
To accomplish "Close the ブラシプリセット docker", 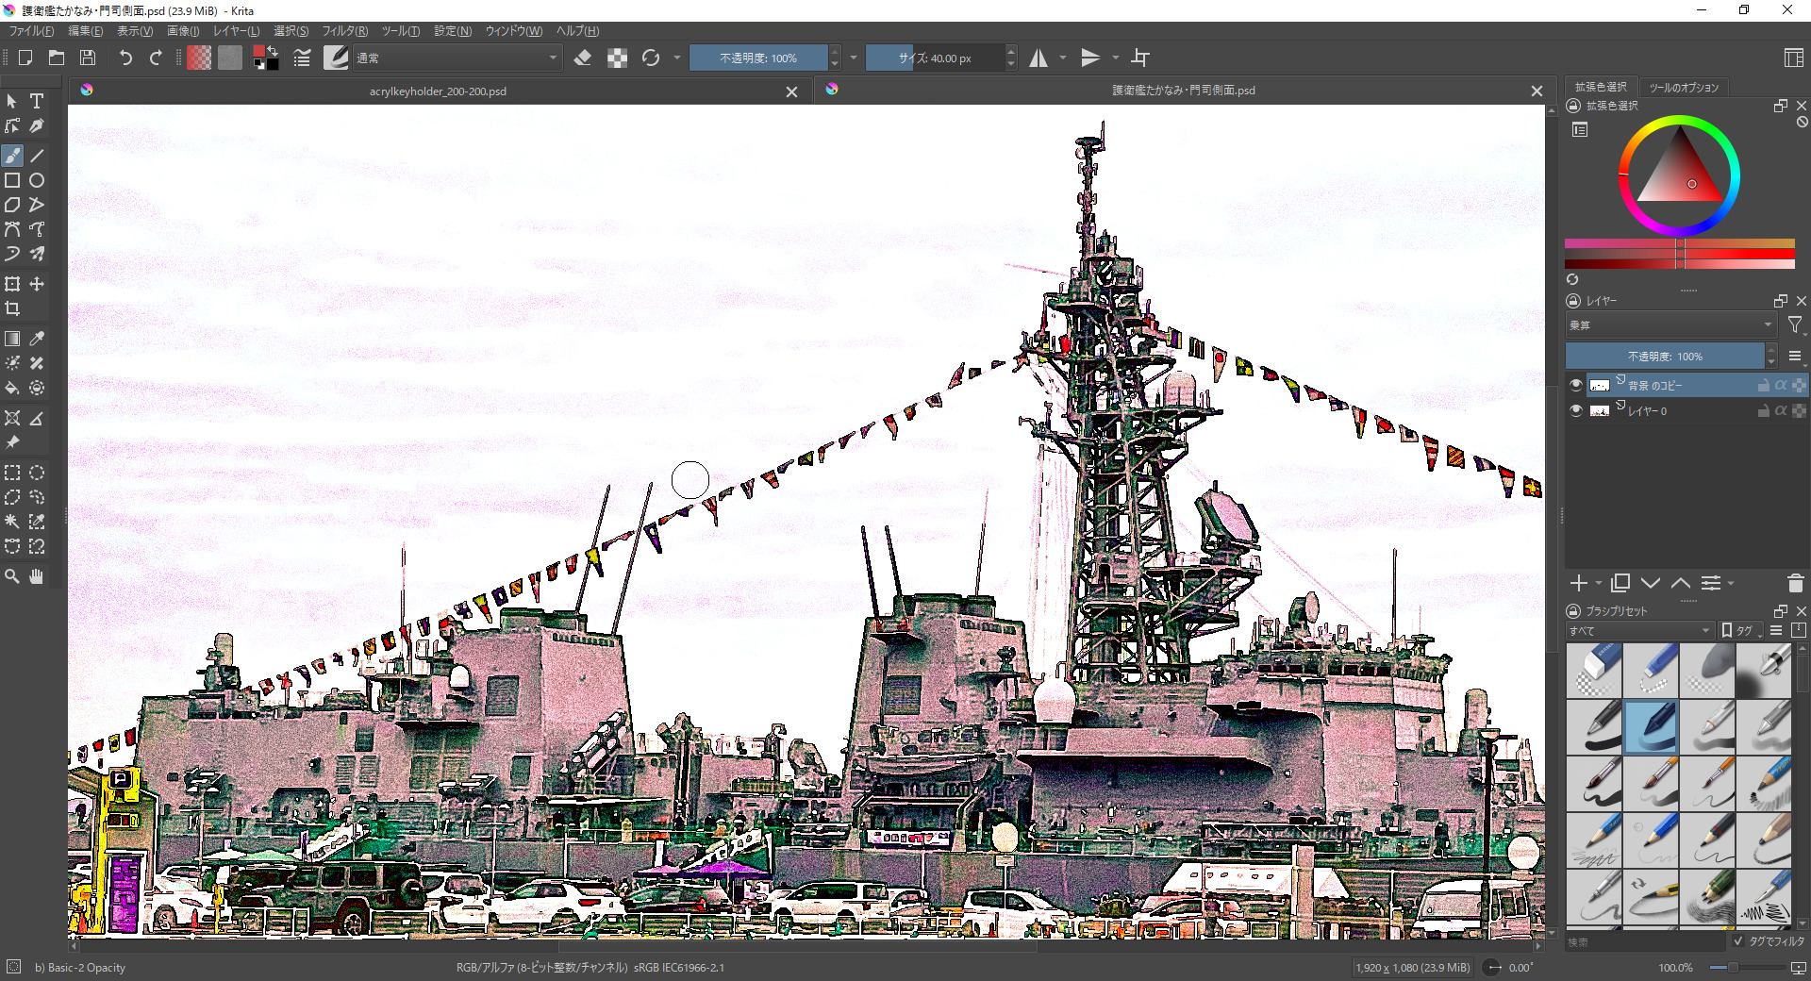I will pos(1801,610).
